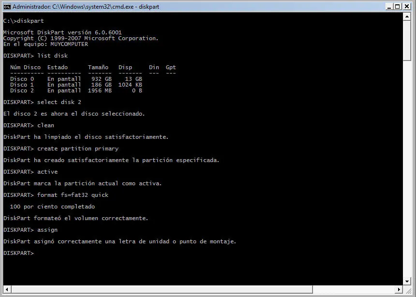Click the 'Tamaño' column header

[98, 67]
